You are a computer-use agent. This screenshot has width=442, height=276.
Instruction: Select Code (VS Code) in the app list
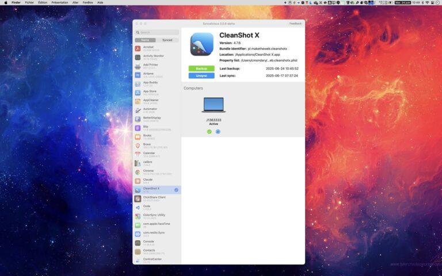(157, 208)
